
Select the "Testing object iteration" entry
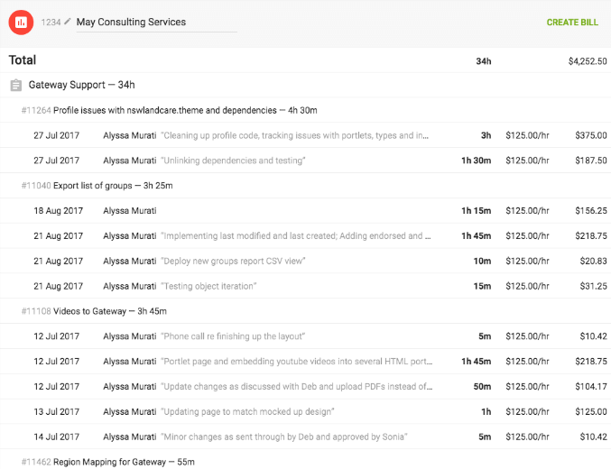(x=305, y=286)
